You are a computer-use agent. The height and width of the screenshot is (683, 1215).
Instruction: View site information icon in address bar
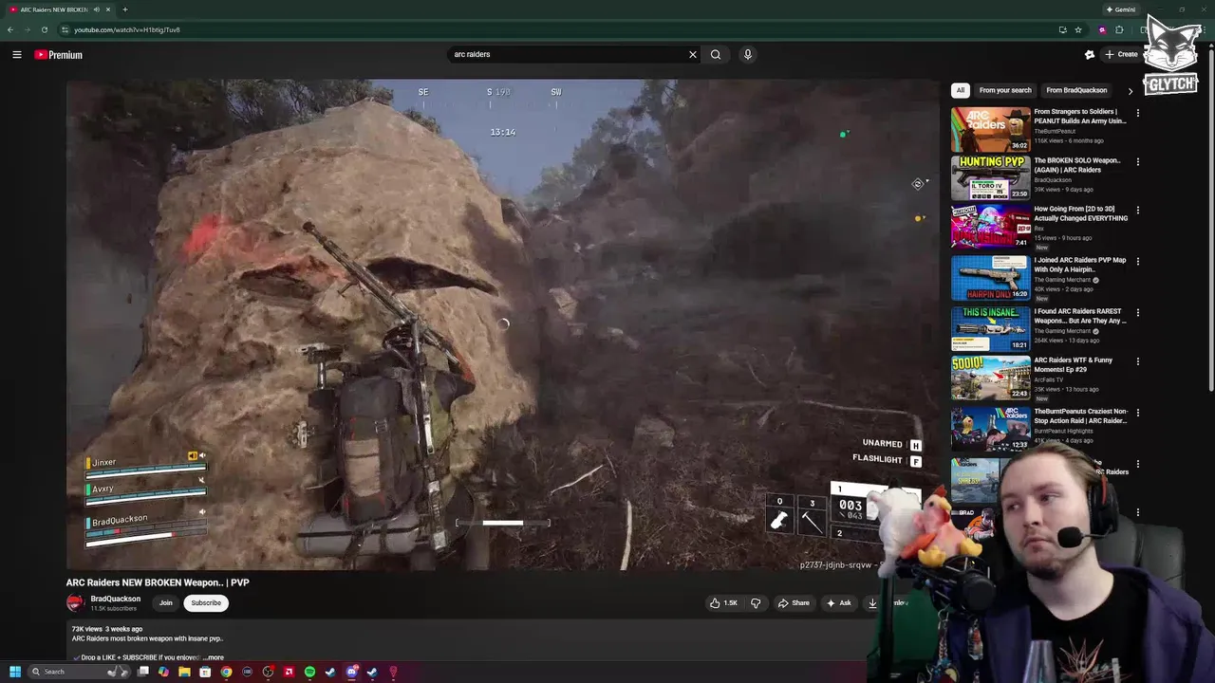(x=65, y=29)
